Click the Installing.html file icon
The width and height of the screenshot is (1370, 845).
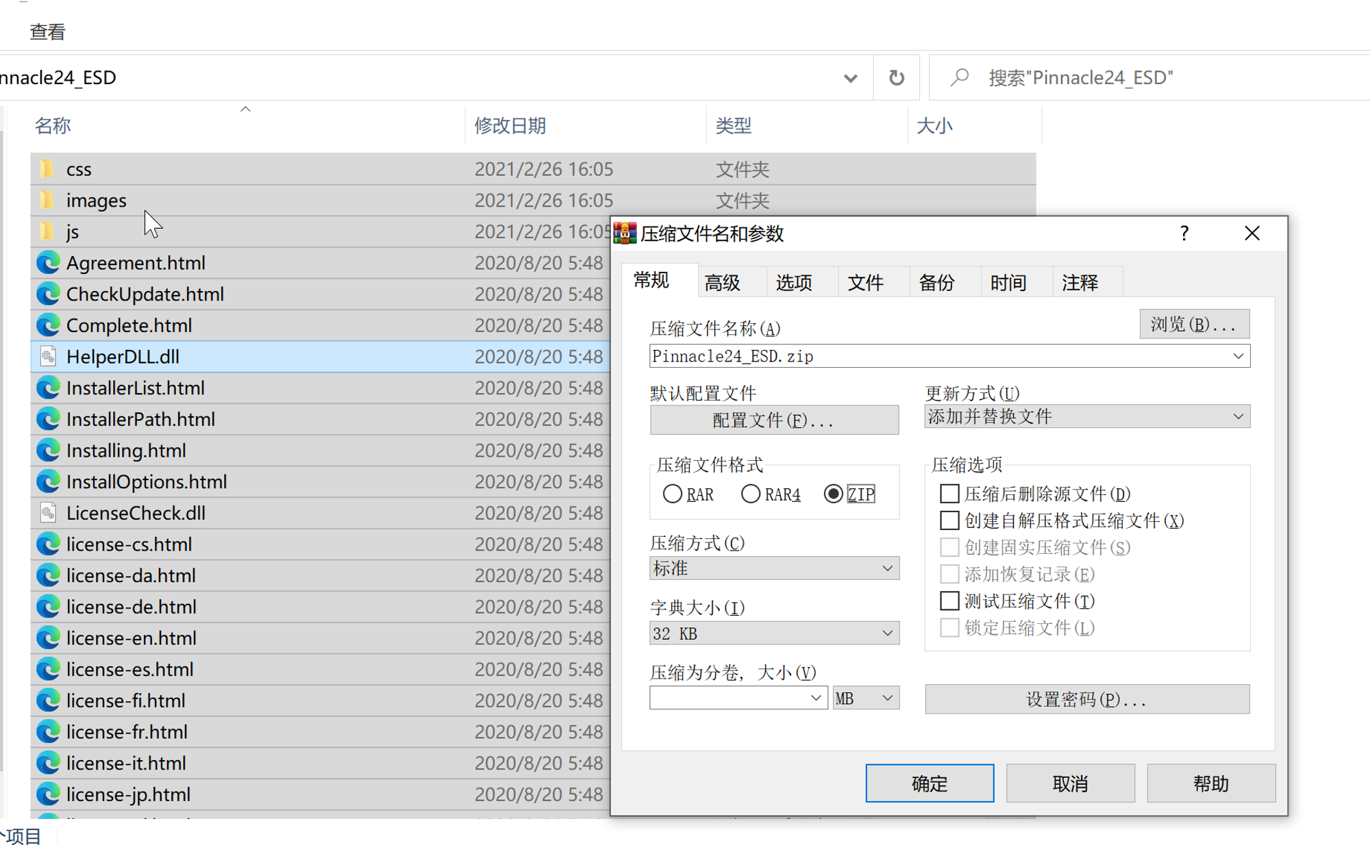click(x=48, y=451)
